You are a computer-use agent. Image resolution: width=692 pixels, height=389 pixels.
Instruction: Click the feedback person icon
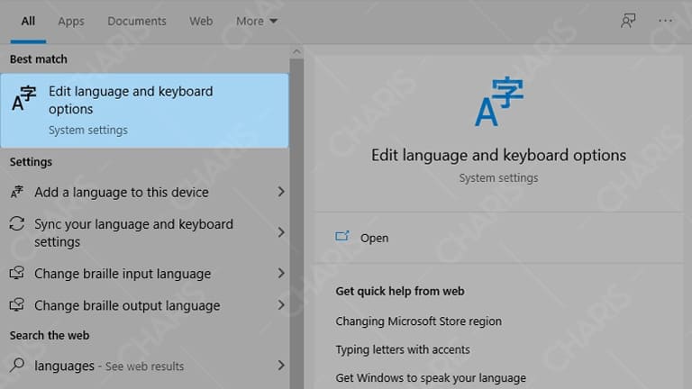click(628, 21)
